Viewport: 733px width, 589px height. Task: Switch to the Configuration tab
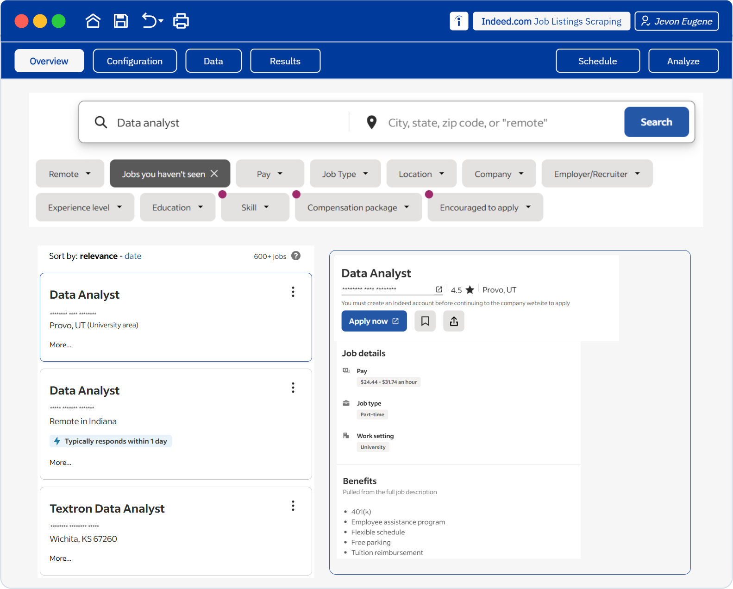[x=135, y=61]
